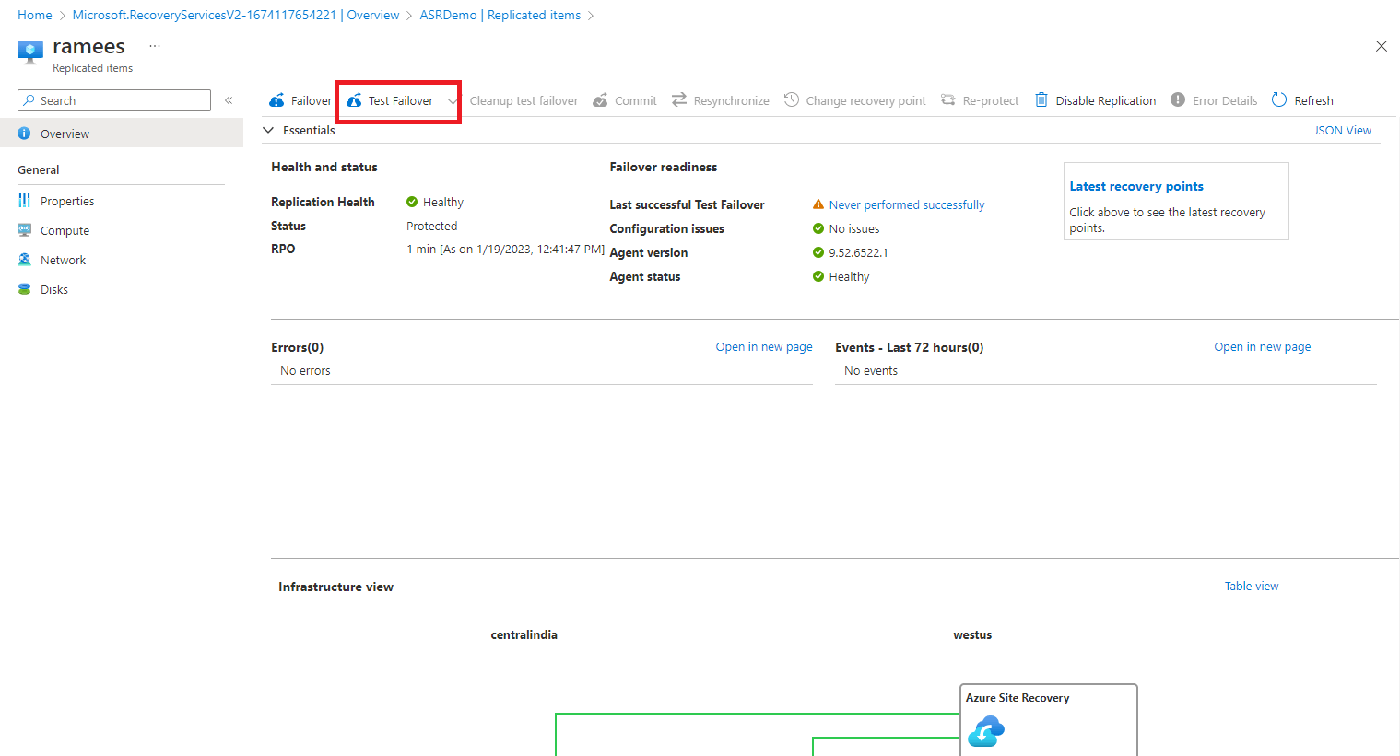Click the Error Details icon
The image size is (1400, 756).
tap(1178, 99)
